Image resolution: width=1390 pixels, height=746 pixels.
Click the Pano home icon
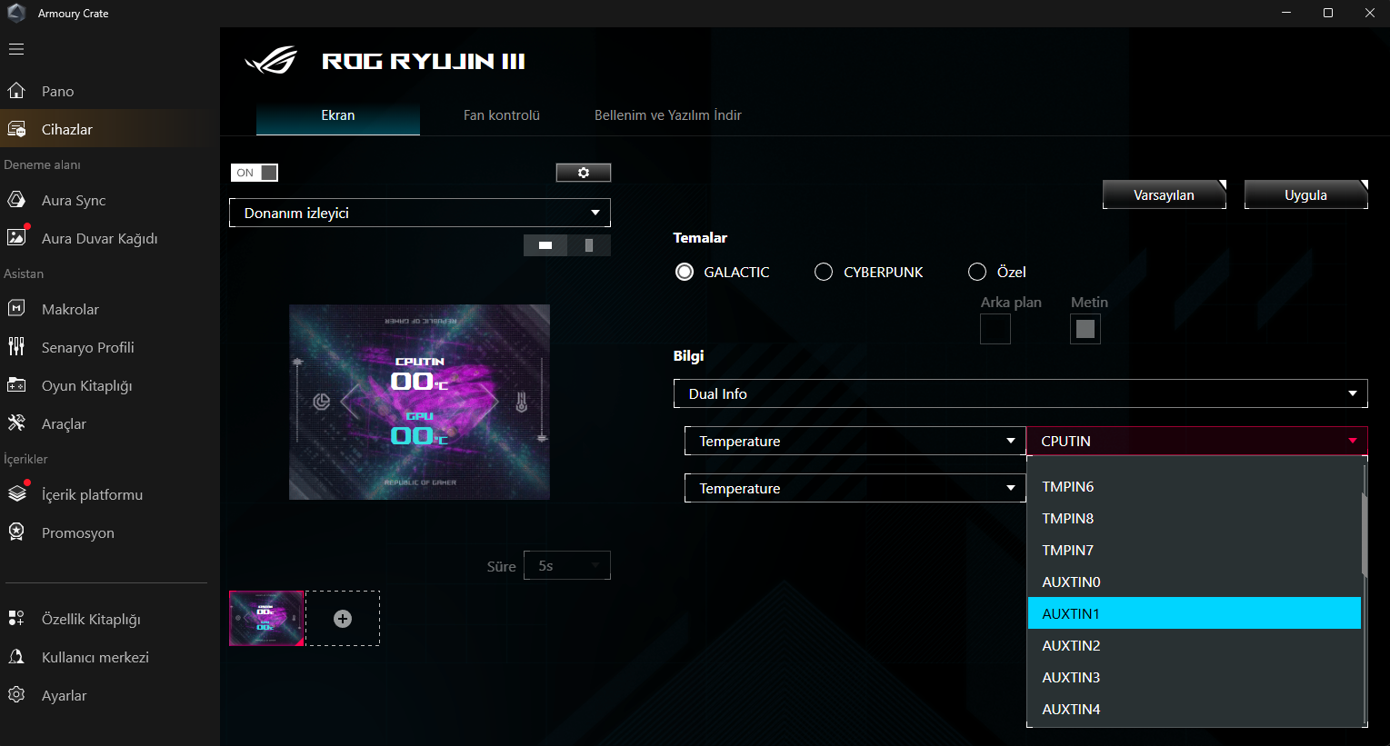point(16,91)
